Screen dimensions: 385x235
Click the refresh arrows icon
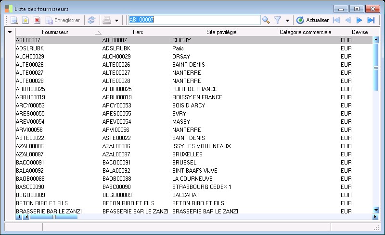[91, 20]
